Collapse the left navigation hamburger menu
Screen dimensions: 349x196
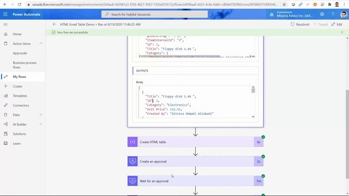[x=5, y=24]
